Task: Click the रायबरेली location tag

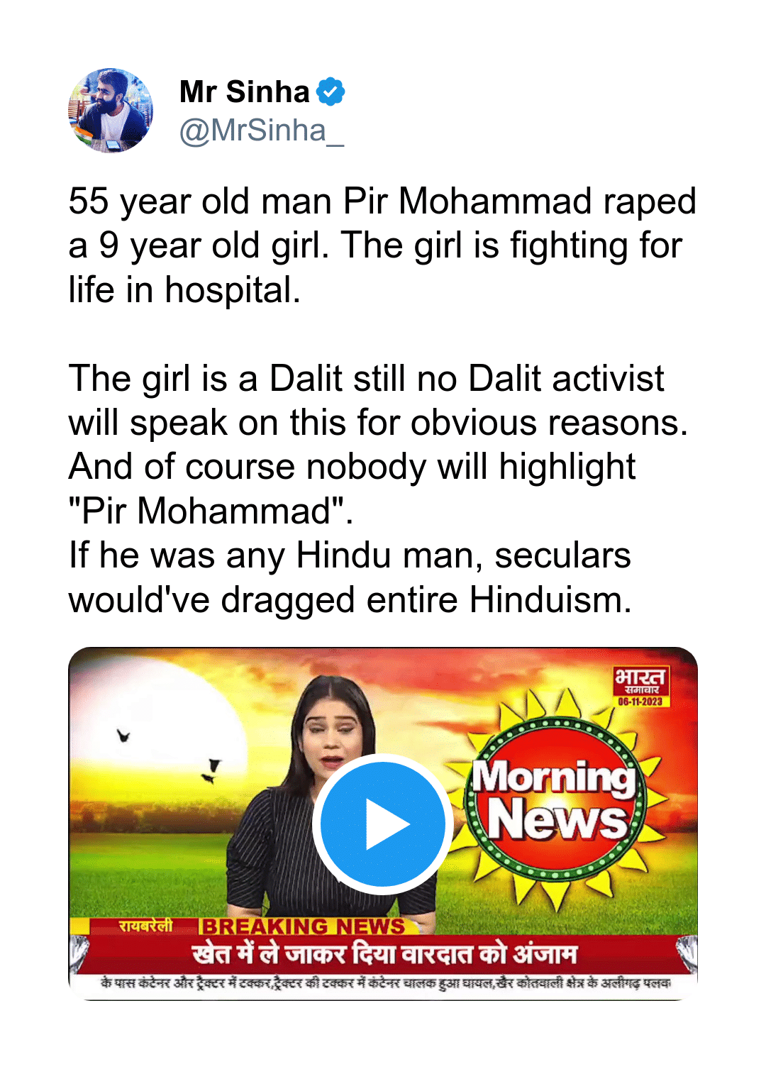Action: tap(145, 926)
